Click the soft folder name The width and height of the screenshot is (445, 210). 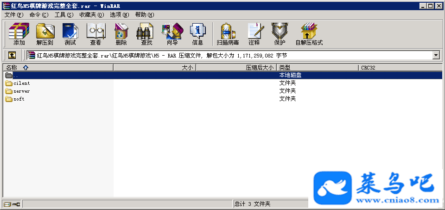coord(19,99)
